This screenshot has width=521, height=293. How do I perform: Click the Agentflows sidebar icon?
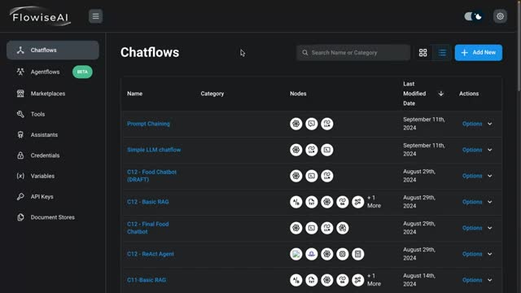coord(20,72)
